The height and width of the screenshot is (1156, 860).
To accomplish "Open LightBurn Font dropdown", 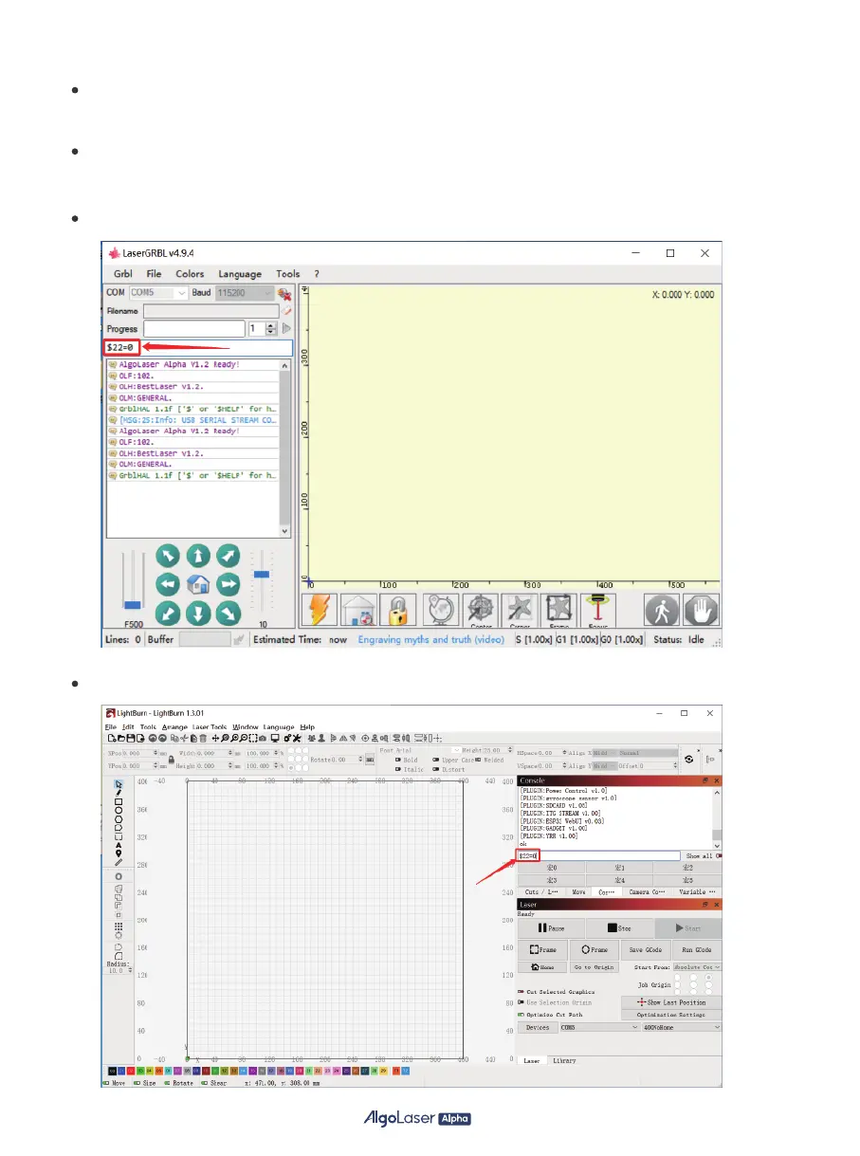I will click(x=428, y=750).
